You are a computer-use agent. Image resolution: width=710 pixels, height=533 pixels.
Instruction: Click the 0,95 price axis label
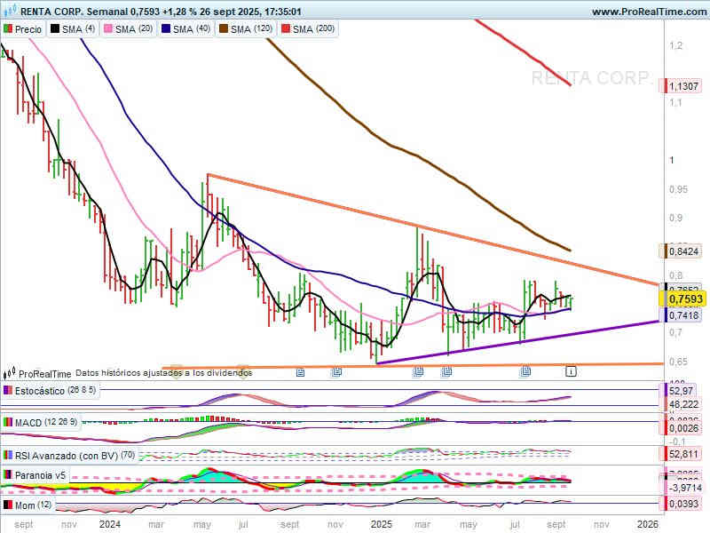(x=678, y=189)
